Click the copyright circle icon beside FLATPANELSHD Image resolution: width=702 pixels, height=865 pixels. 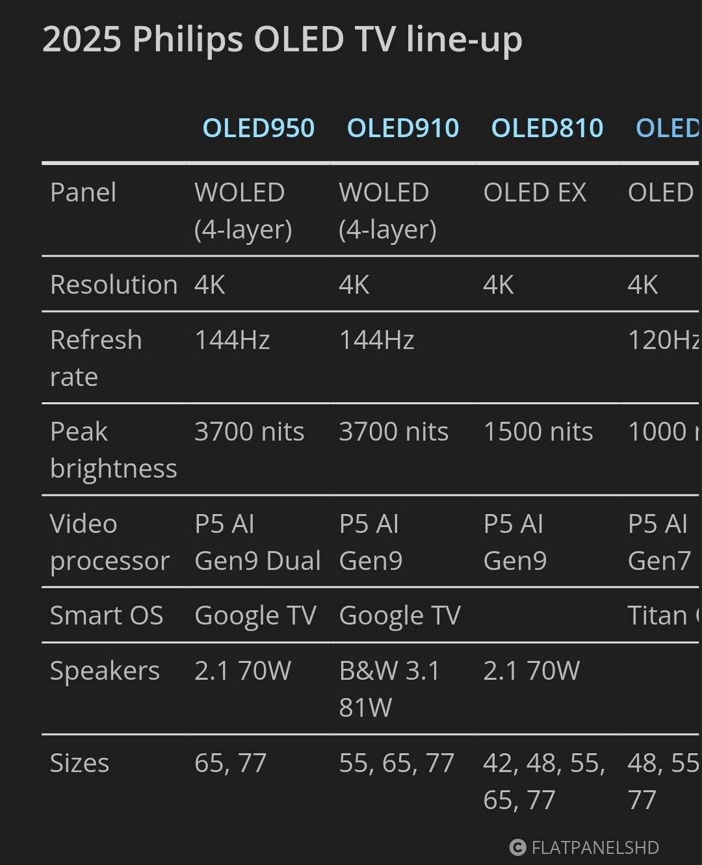point(517,847)
